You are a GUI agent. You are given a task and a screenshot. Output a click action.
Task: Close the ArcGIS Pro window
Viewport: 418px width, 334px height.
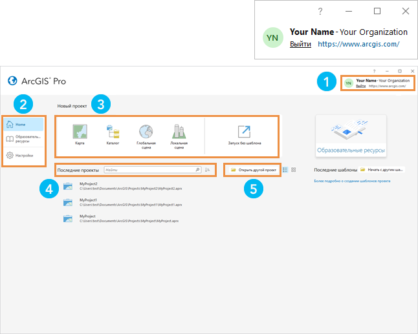pos(412,71)
